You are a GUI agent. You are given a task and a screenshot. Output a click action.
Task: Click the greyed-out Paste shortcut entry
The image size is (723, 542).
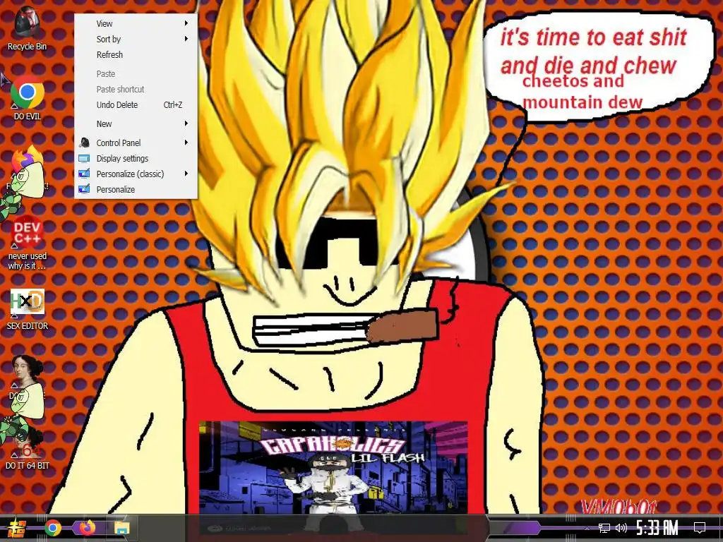pyautogui.click(x=136, y=90)
